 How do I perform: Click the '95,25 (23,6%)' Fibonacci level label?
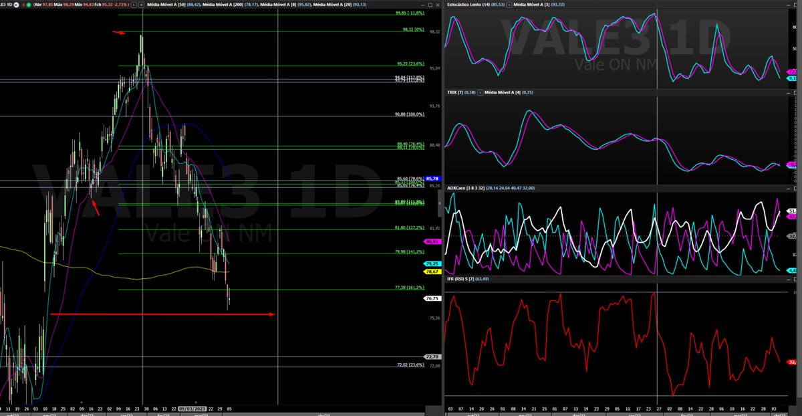click(410, 64)
